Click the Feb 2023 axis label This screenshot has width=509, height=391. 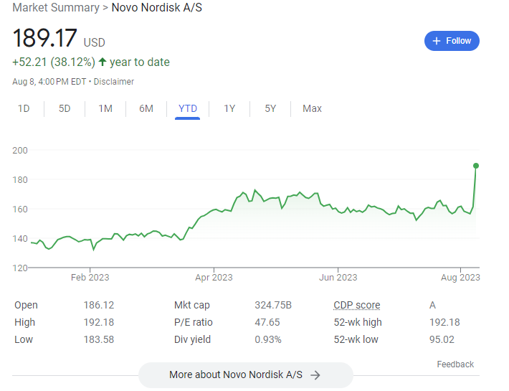tap(90, 278)
